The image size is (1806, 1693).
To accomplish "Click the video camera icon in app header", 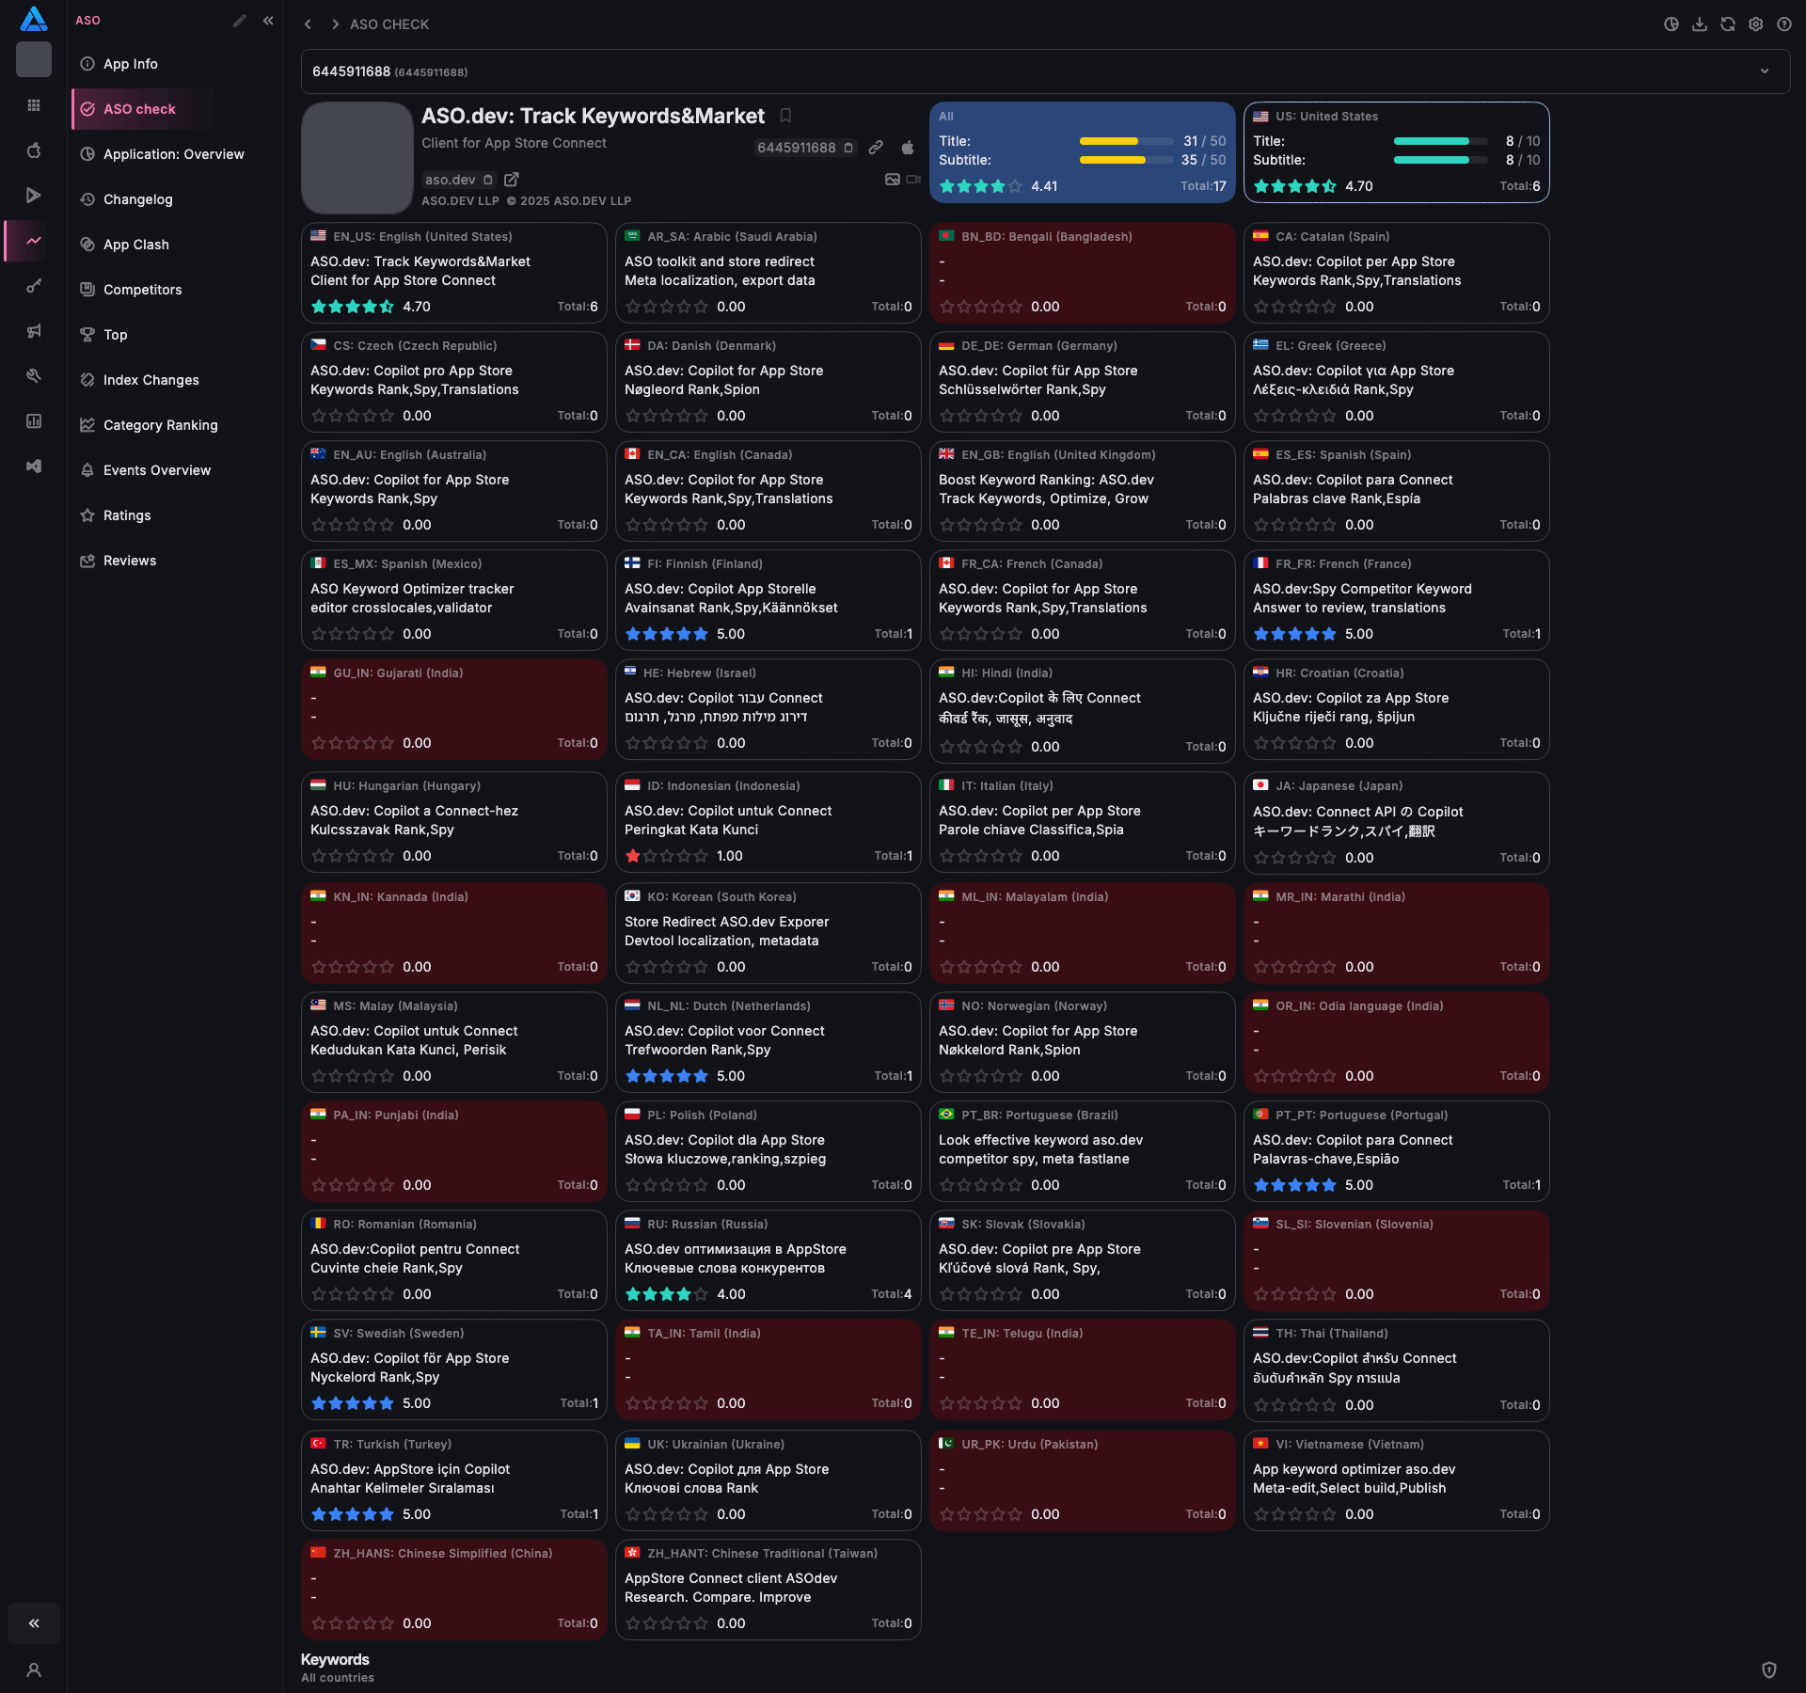I will point(913,180).
